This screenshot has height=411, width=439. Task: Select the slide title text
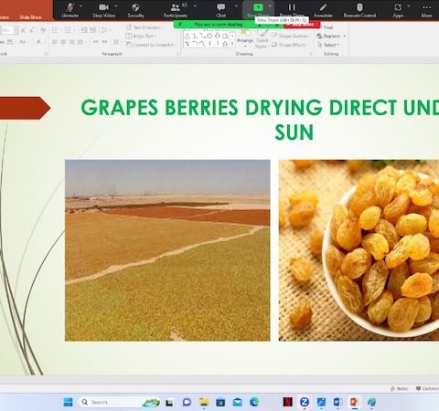pyautogui.click(x=260, y=120)
